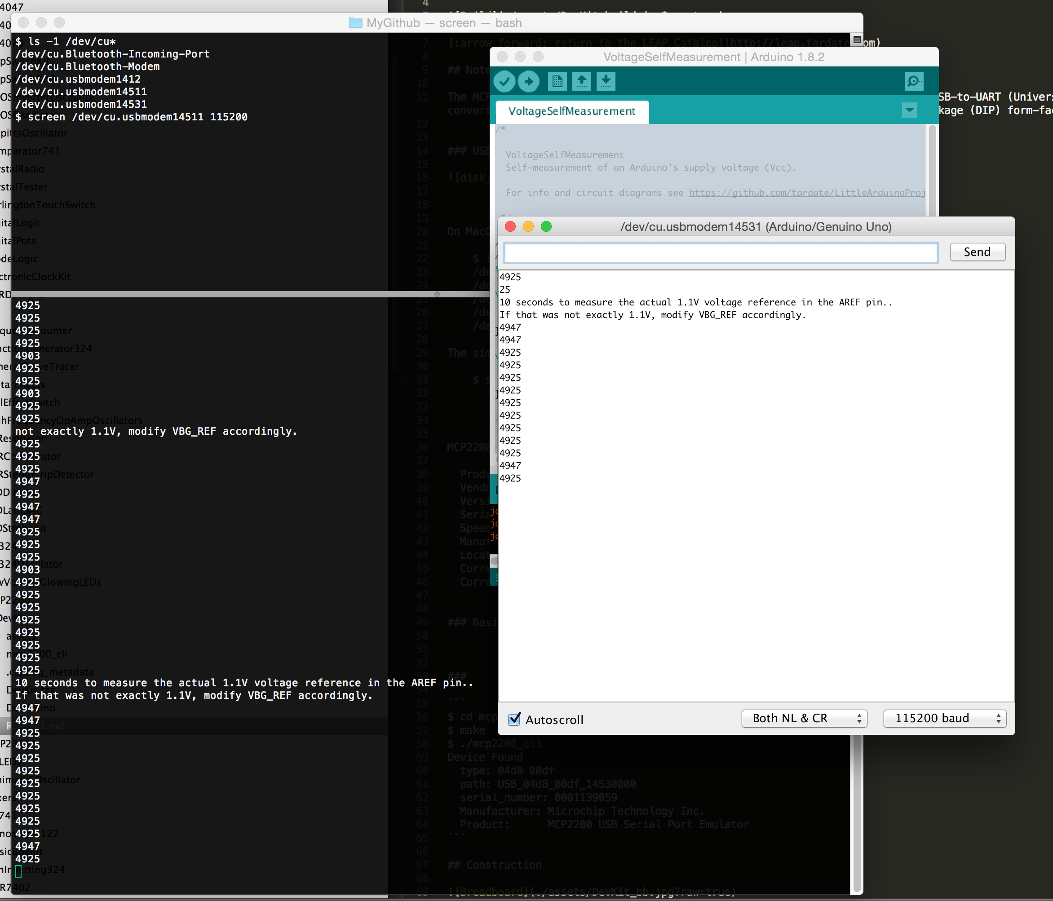Click '/dev/cu.Bluetooth-Incoming-Port' line in terminal
The image size is (1053, 901).
[x=112, y=54]
